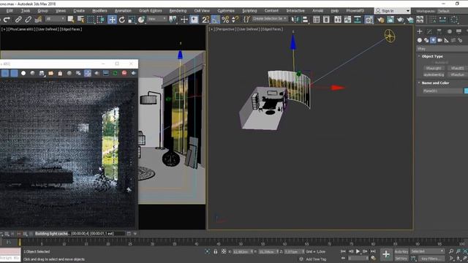Toggle the selection lock icon in status bar
Viewport: 468px width, 263px height.
tap(216, 251)
